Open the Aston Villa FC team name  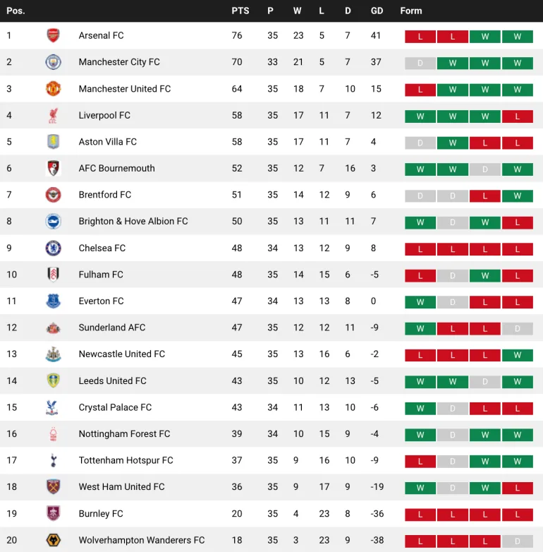click(108, 142)
